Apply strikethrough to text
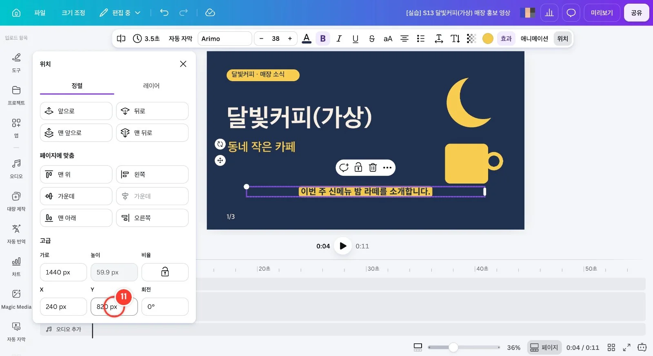Screen dimensions: 653x356 tap(371, 39)
